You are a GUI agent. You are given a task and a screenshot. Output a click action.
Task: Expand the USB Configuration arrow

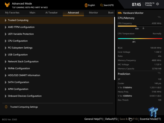[6, 55]
